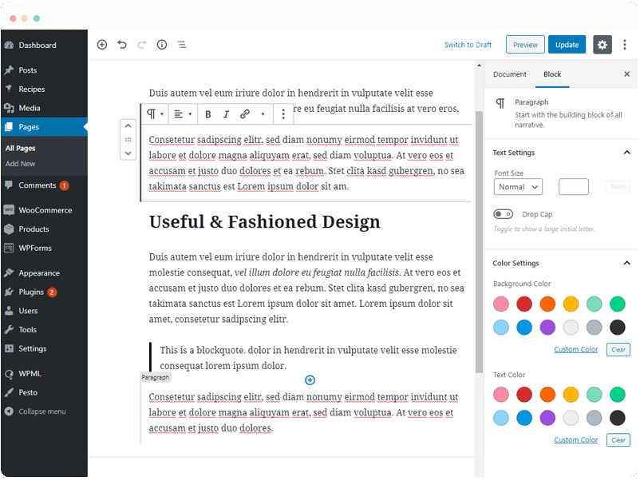Screen dimensions: 640x481
Task: Pick the green Background Color swatch
Action: [617, 304]
